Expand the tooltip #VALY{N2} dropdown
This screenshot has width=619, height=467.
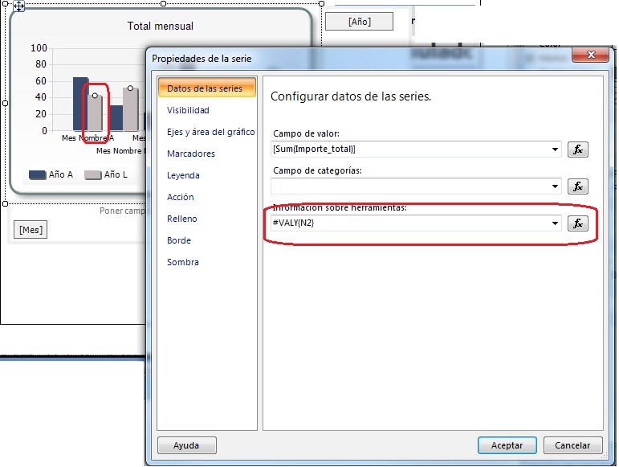[555, 223]
